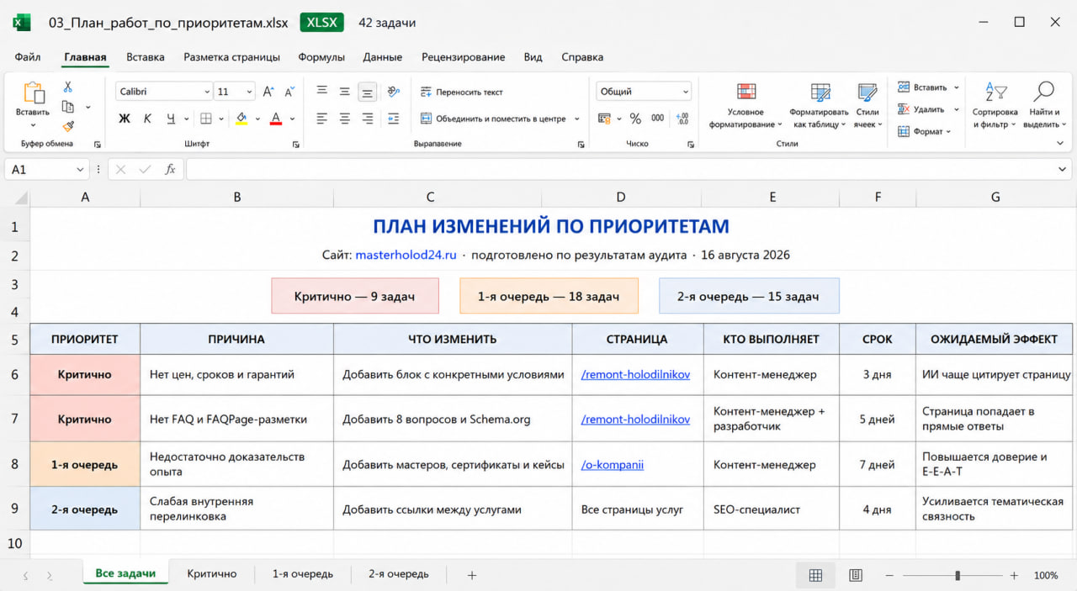Center cell text horizontally
Viewport: 1077px width, 591px height.
[x=344, y=119]
